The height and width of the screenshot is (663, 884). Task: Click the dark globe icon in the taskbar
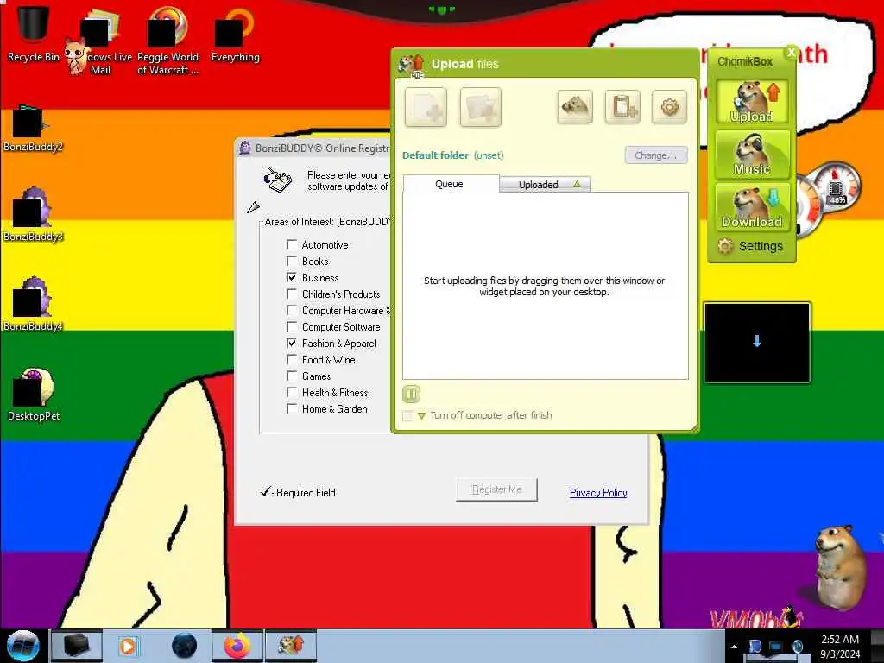pos(185,646)
